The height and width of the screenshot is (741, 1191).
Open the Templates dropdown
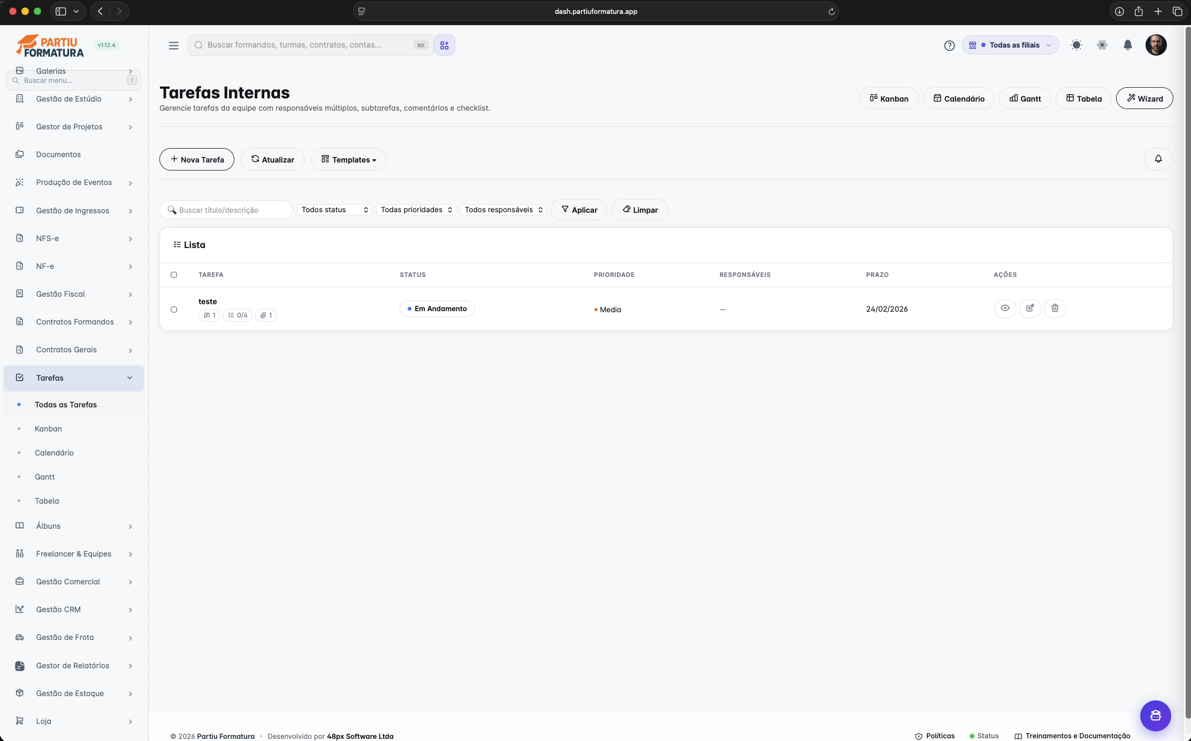tap(349, 159)
